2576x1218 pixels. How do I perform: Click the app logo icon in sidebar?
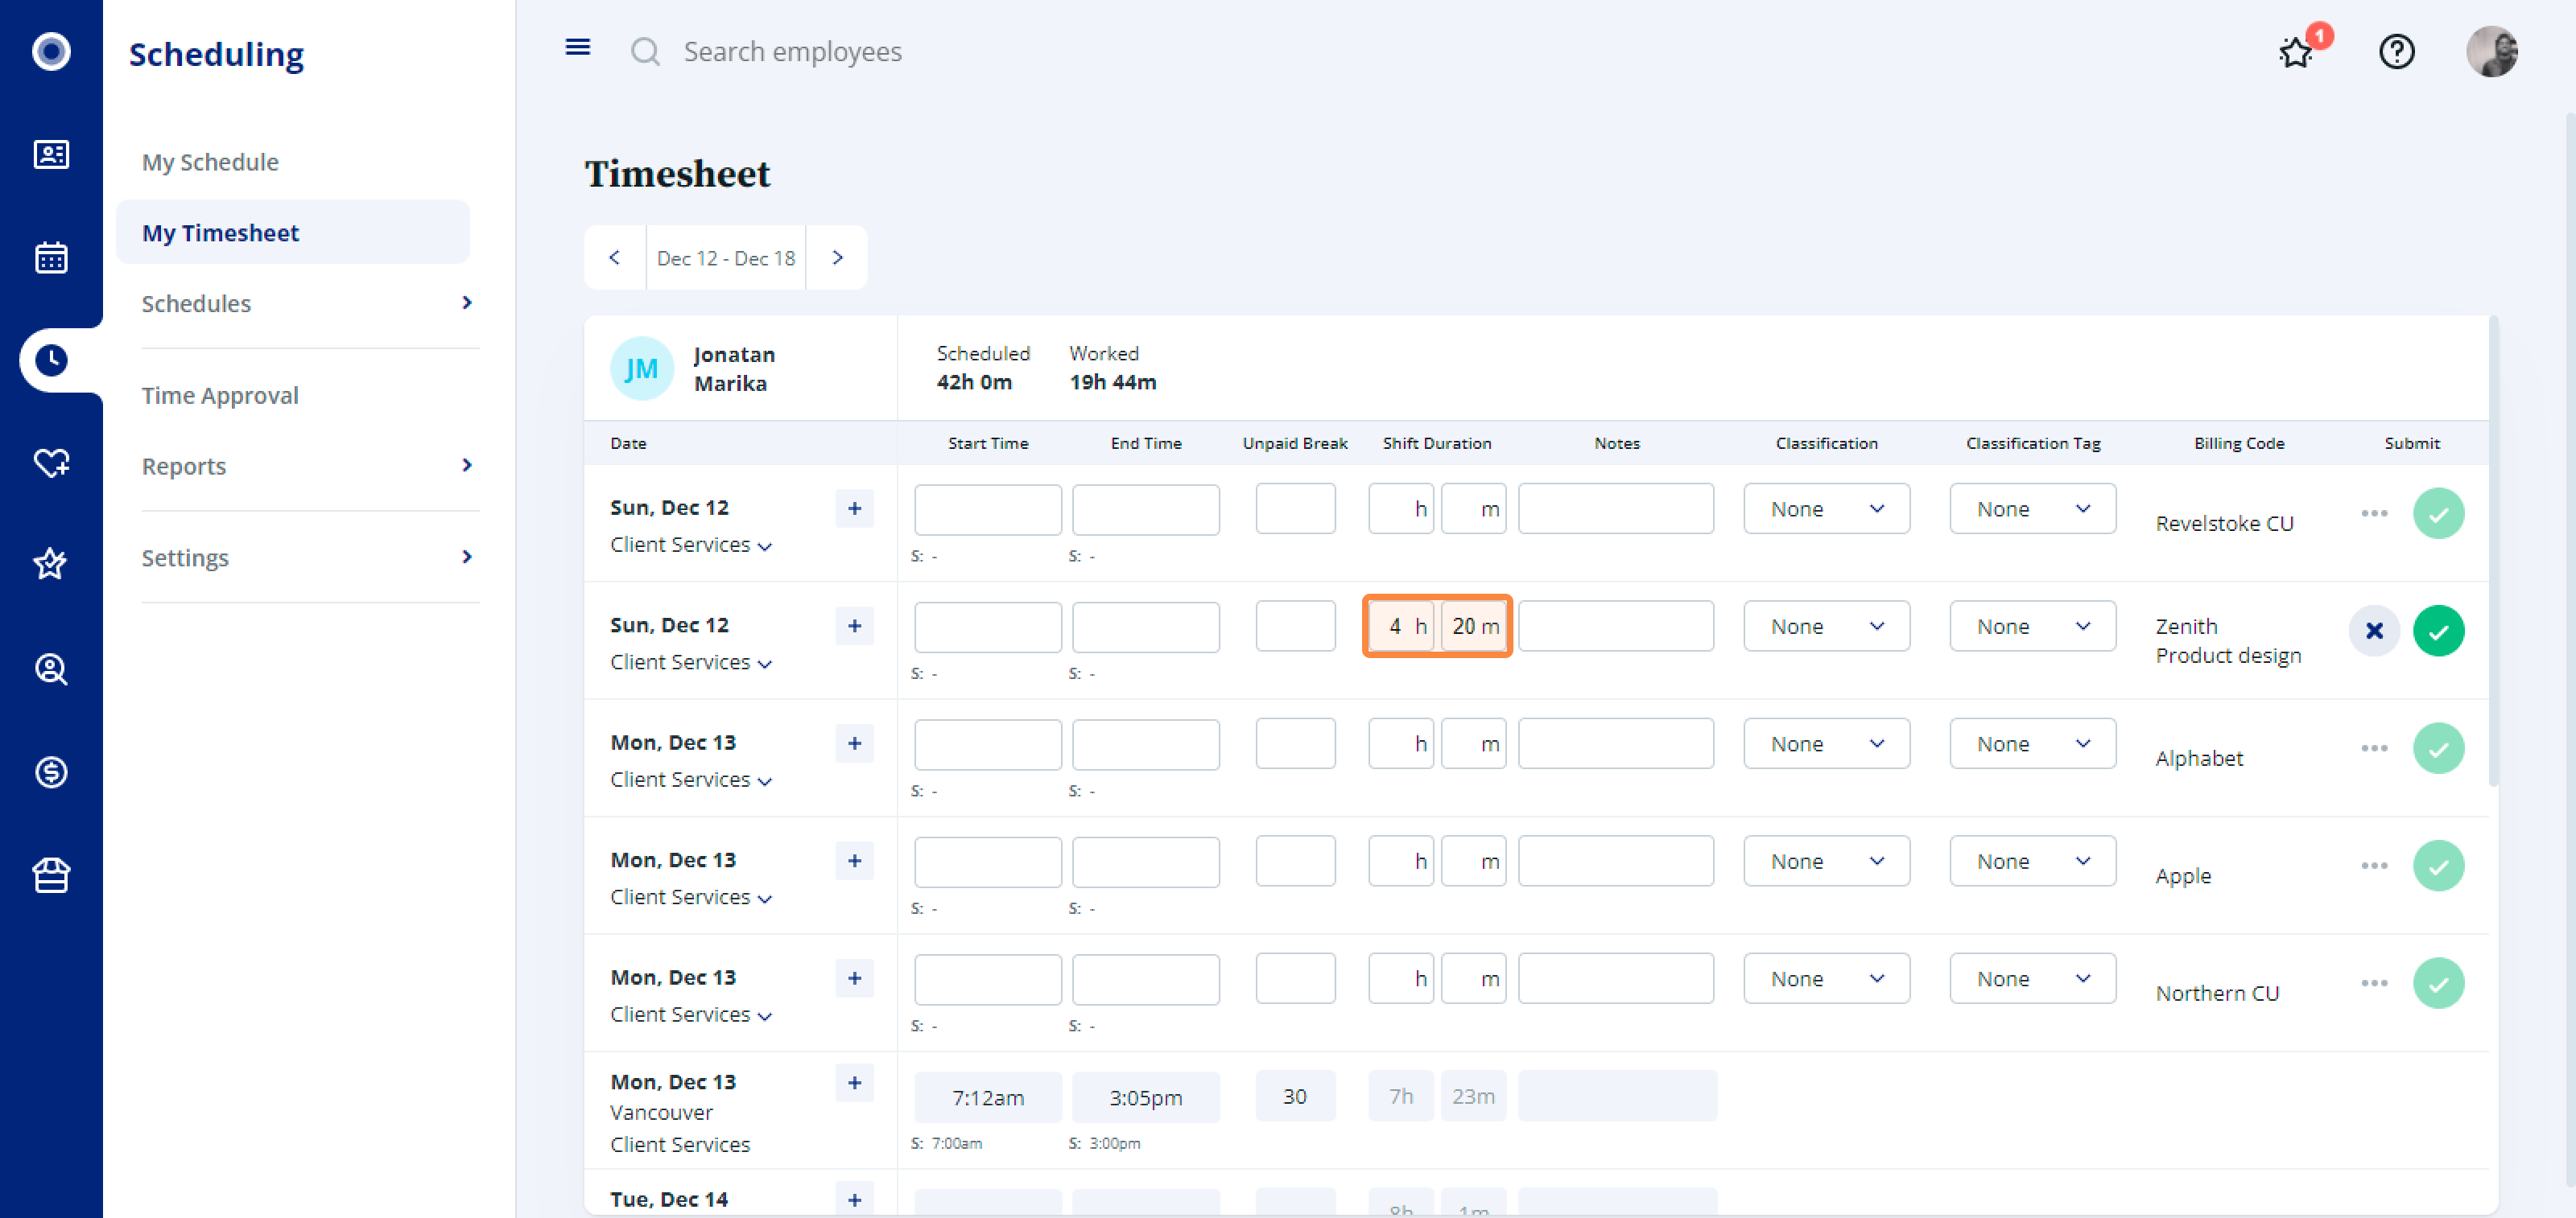(51, 51)
